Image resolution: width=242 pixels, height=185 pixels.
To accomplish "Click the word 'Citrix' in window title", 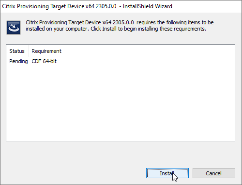I will click(x=9, y=6).
